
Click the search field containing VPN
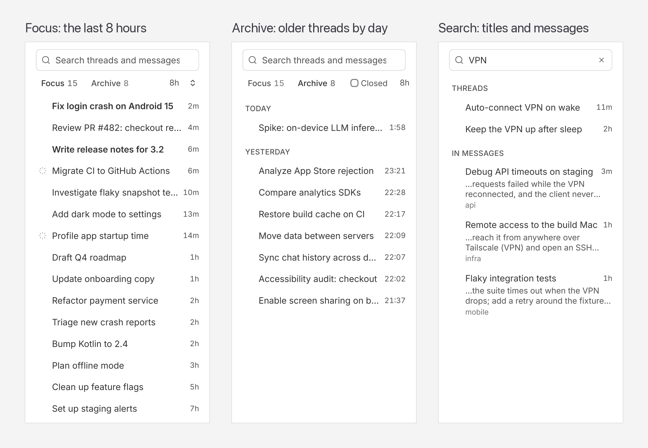531,60
